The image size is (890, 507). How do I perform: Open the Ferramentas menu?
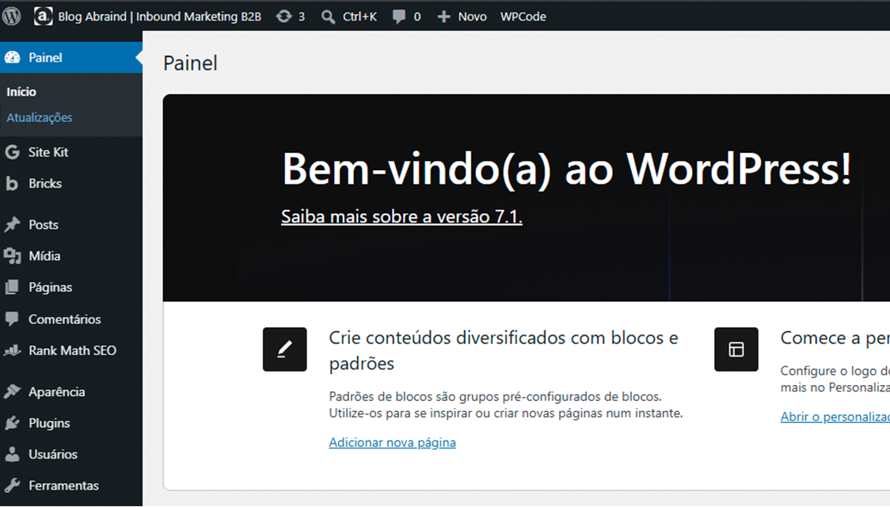click(x=71, y=486)
